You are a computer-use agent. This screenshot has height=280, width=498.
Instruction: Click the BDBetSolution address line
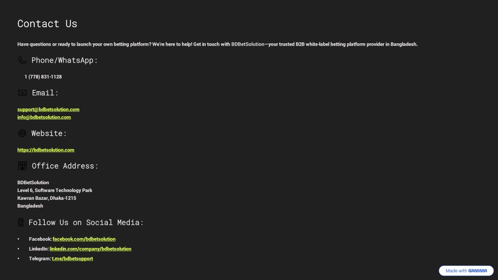coord(33,183)
